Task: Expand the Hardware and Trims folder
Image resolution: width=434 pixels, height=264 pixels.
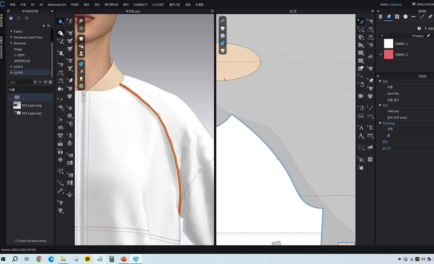Action: pos(11,37)
